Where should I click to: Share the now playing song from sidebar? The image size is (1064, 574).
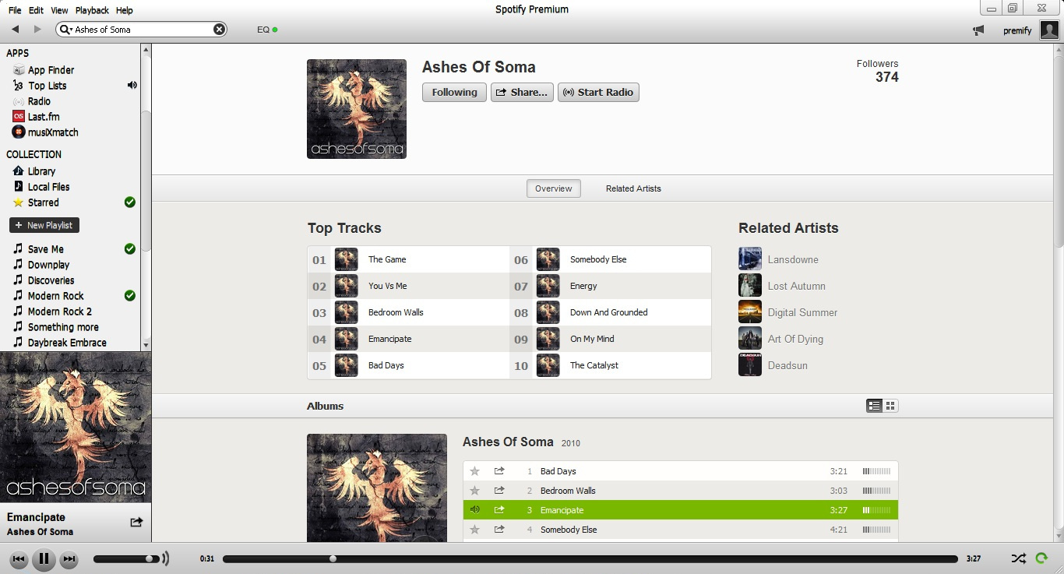pos(136,523)
